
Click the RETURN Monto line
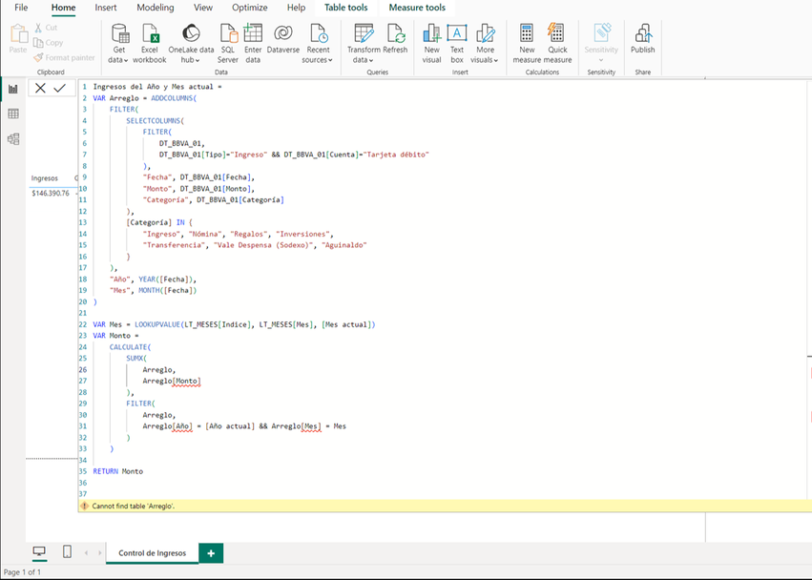pyautogui.click(x=118, y=471)
